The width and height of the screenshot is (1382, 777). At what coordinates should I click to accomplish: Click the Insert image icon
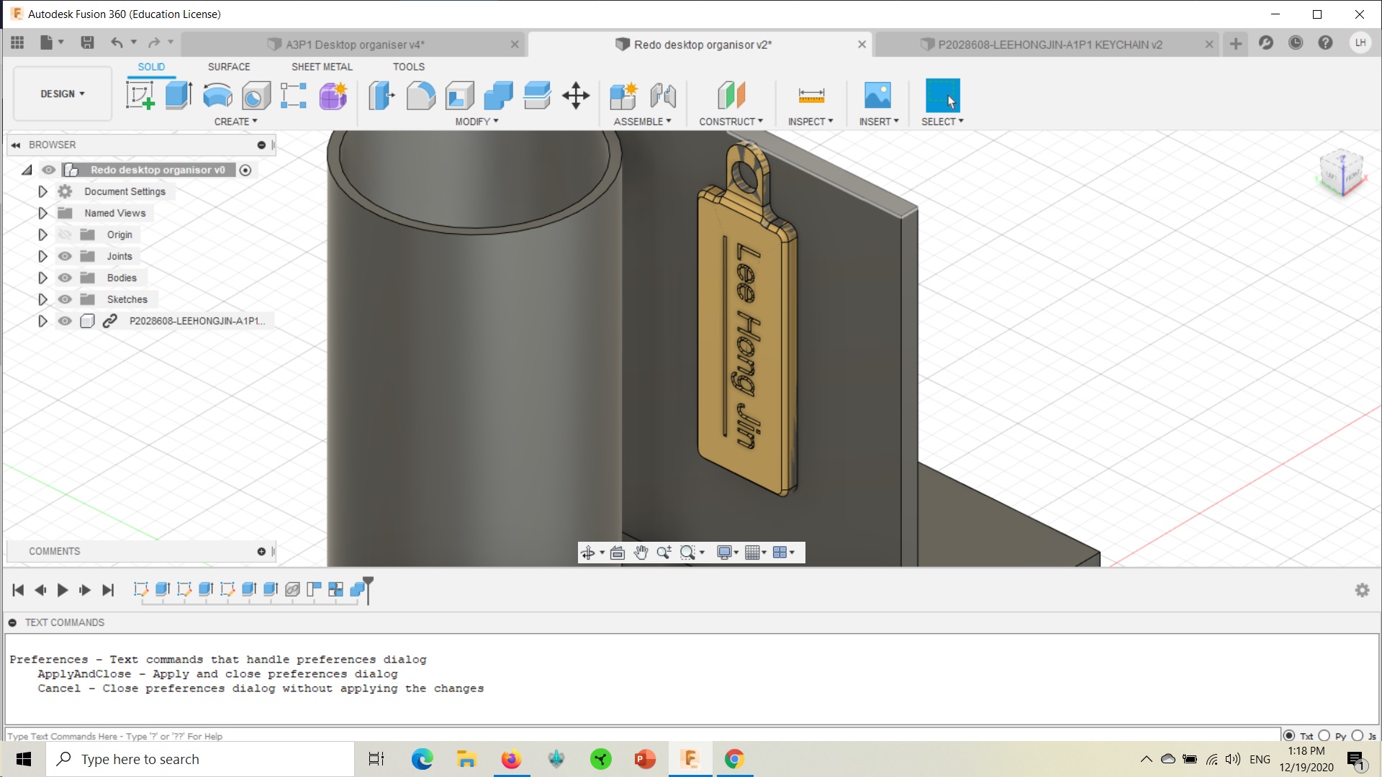(877, 95)
